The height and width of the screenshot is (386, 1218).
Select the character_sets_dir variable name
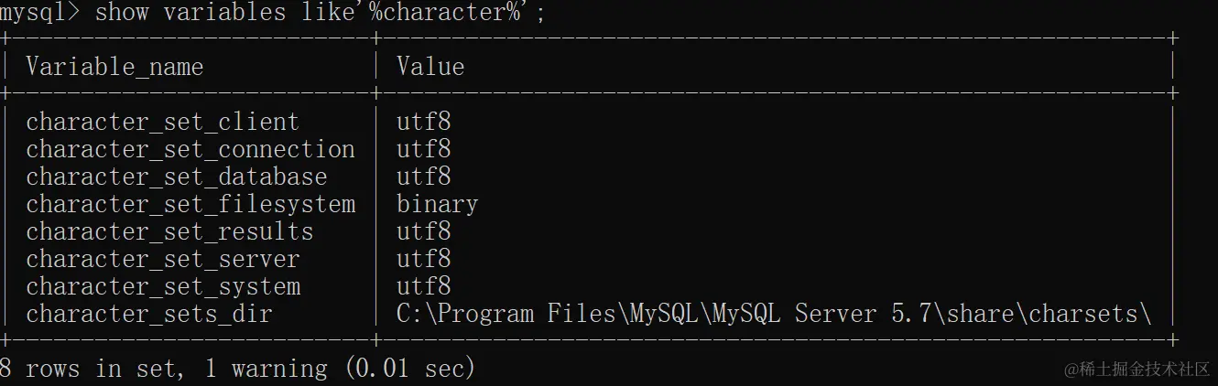[148, 314]
